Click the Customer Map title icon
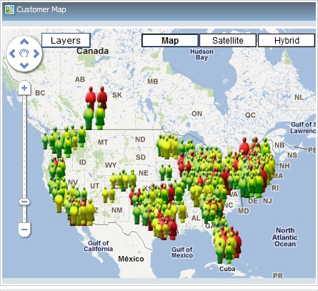The image size is (318, 291). [9, 10]
